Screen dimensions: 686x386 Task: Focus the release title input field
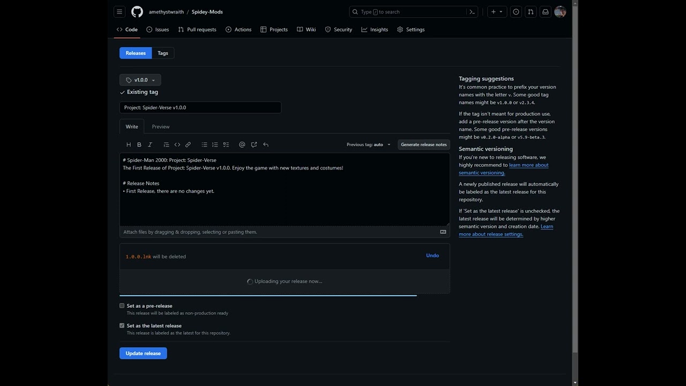tap(200, 107)
